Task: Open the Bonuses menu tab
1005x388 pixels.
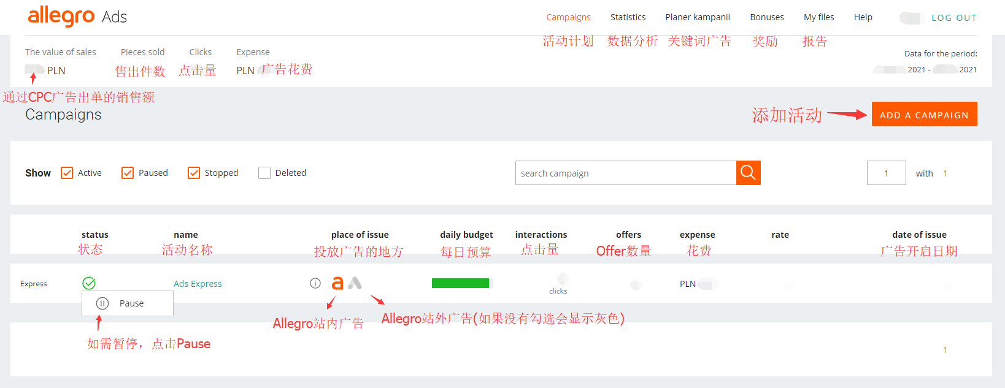Action: click(767, 17)
